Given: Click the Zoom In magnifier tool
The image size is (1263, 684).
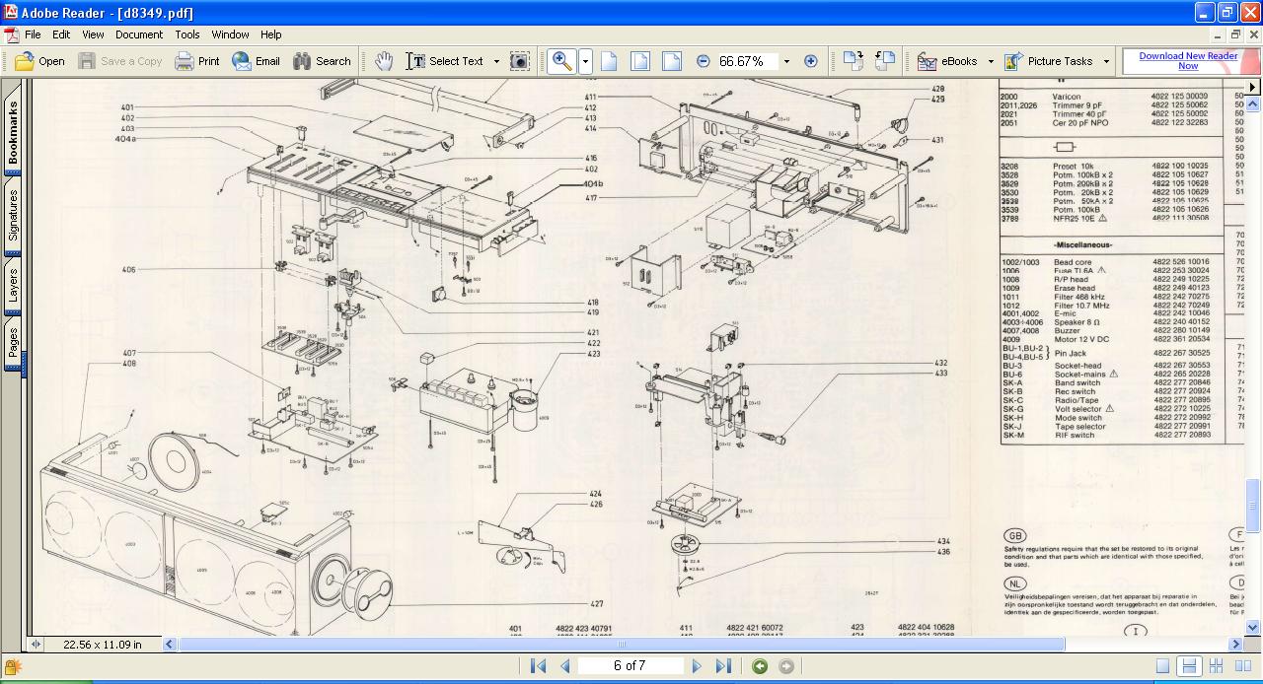Looking at the screenshot, I should pyautogui.click(x=561, y=61).
